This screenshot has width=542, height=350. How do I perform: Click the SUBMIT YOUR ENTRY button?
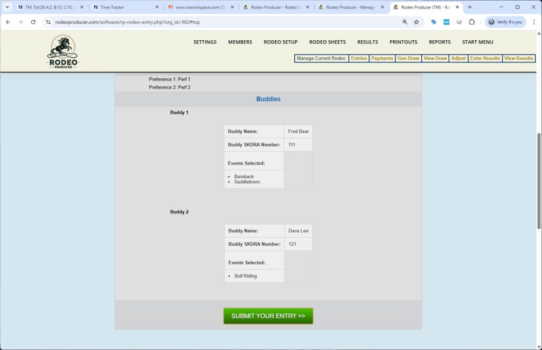[x=268, y=316]
